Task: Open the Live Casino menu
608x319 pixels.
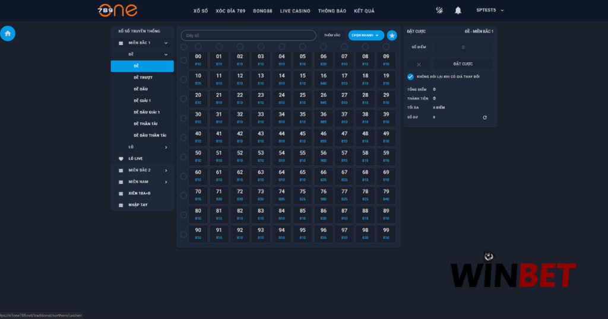Action: point(295,11)
